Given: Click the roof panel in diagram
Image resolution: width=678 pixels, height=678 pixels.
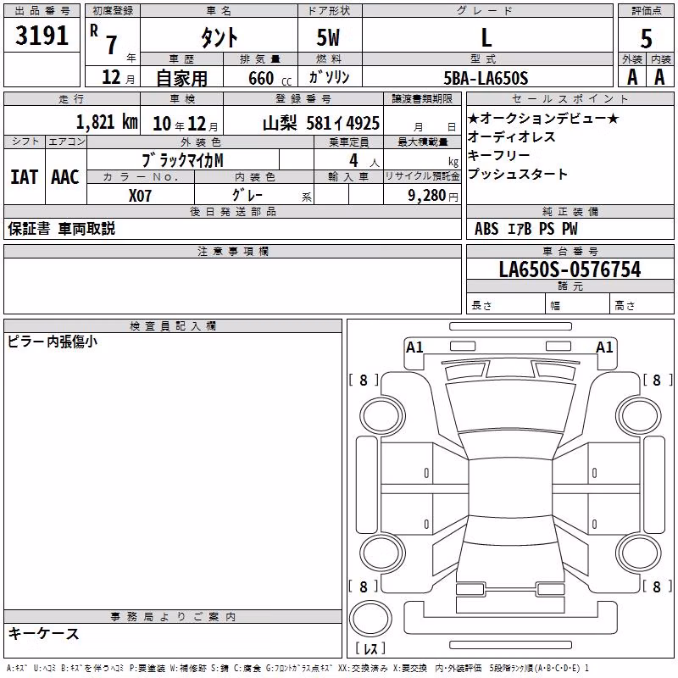Looking at the screenshot, I should click(x=510, y=489).
